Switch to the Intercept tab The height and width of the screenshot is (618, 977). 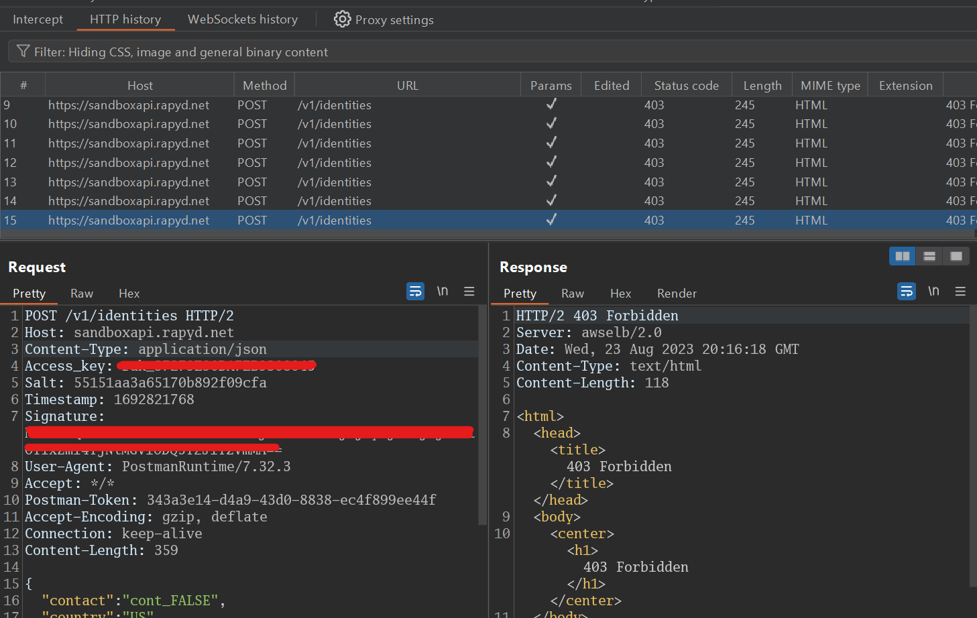point(38,19)
